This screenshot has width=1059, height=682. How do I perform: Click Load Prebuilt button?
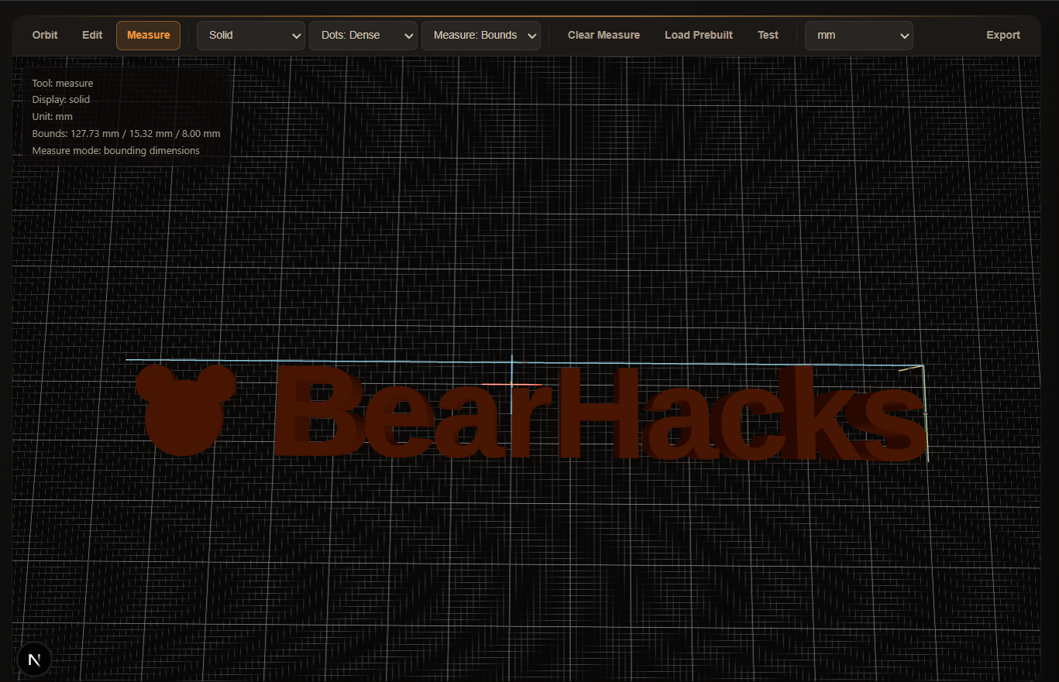[699, 35]
